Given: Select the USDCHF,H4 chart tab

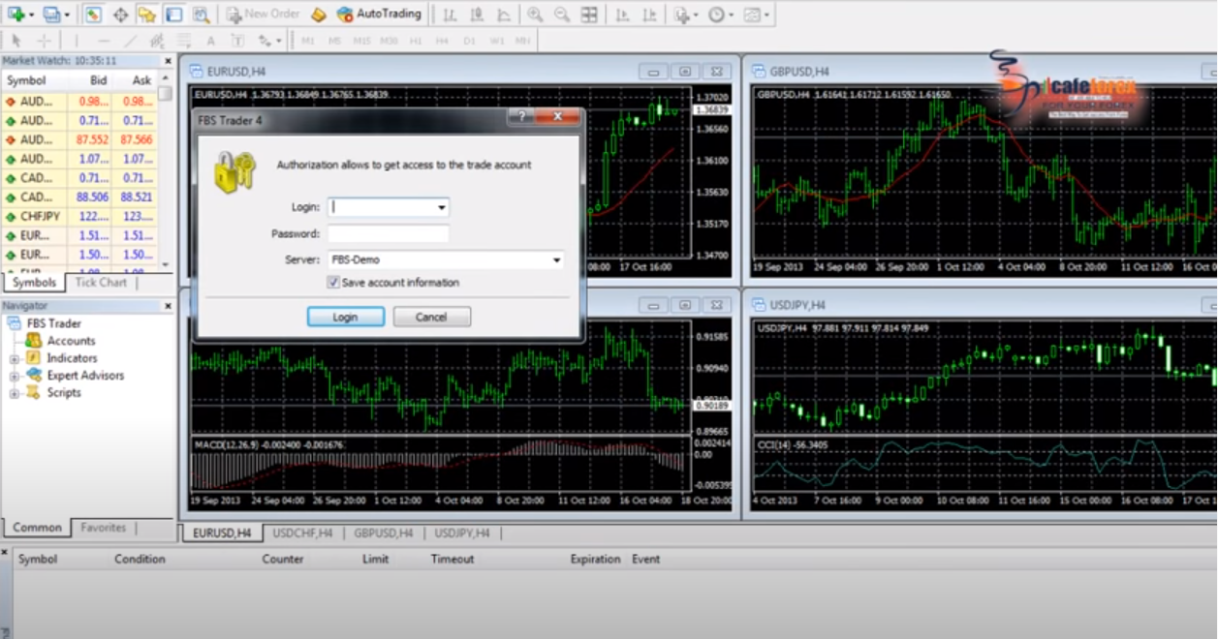Looking at the screenshot, I should (302, 533).
